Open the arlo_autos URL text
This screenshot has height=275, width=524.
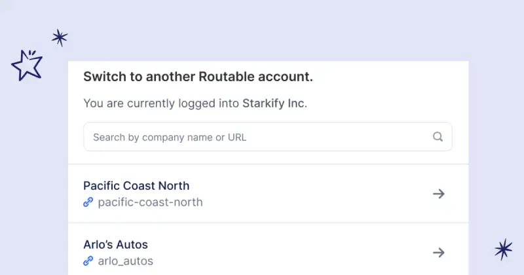(125, 261)
